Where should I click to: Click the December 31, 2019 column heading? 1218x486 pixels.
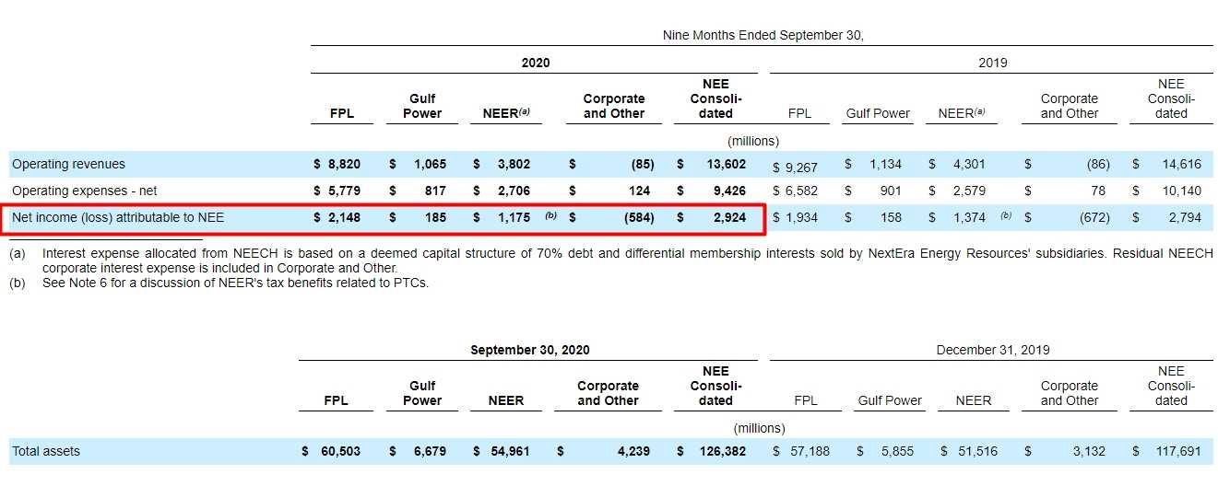tap(992, 351)
